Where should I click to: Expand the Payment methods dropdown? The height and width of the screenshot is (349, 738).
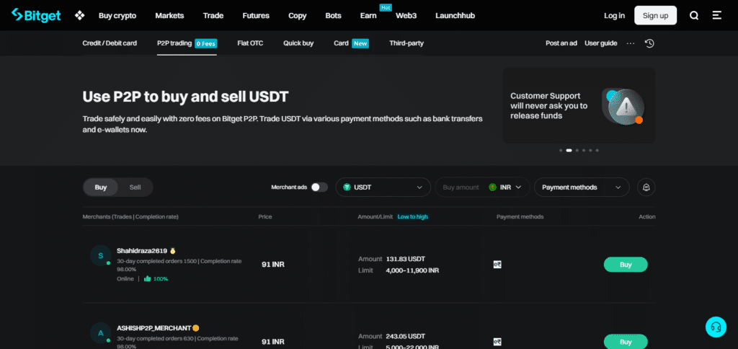tap(582, 187)
